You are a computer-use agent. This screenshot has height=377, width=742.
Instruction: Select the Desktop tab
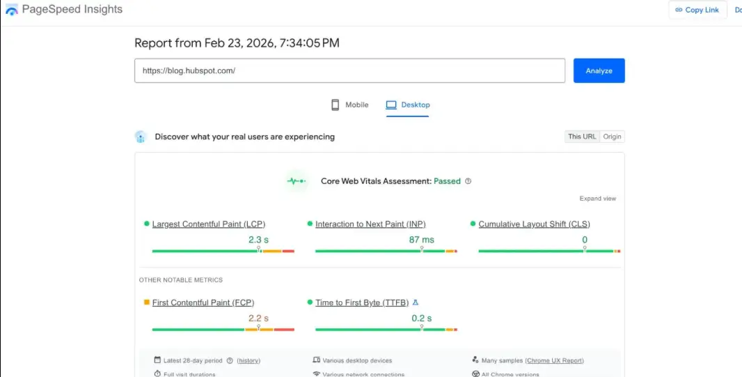(407, 105)
